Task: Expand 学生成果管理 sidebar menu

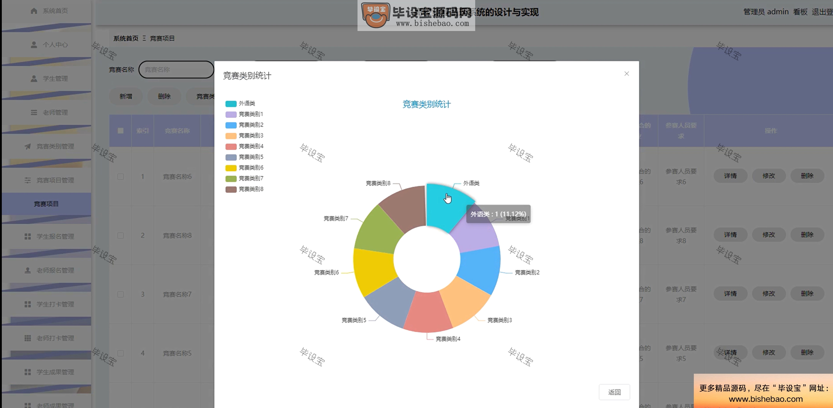Action: click(x=46, y=372)
